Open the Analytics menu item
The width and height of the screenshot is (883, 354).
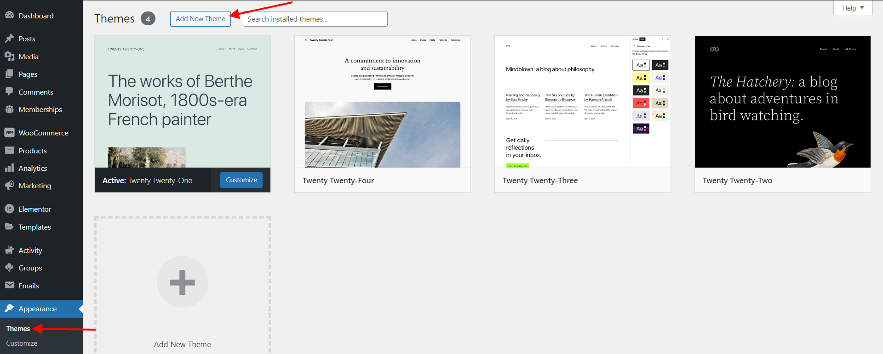click(x=41, y=168)
